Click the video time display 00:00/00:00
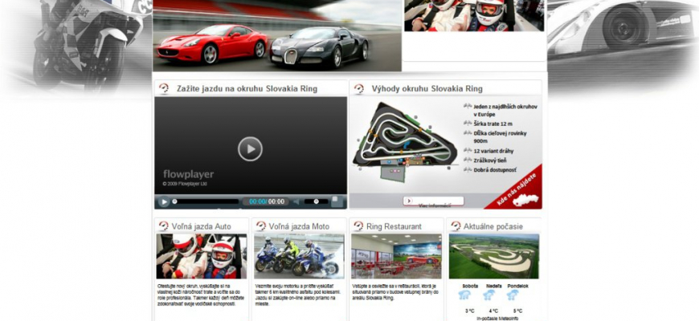Viewport: 699px width, 321px height. (266, 201)
